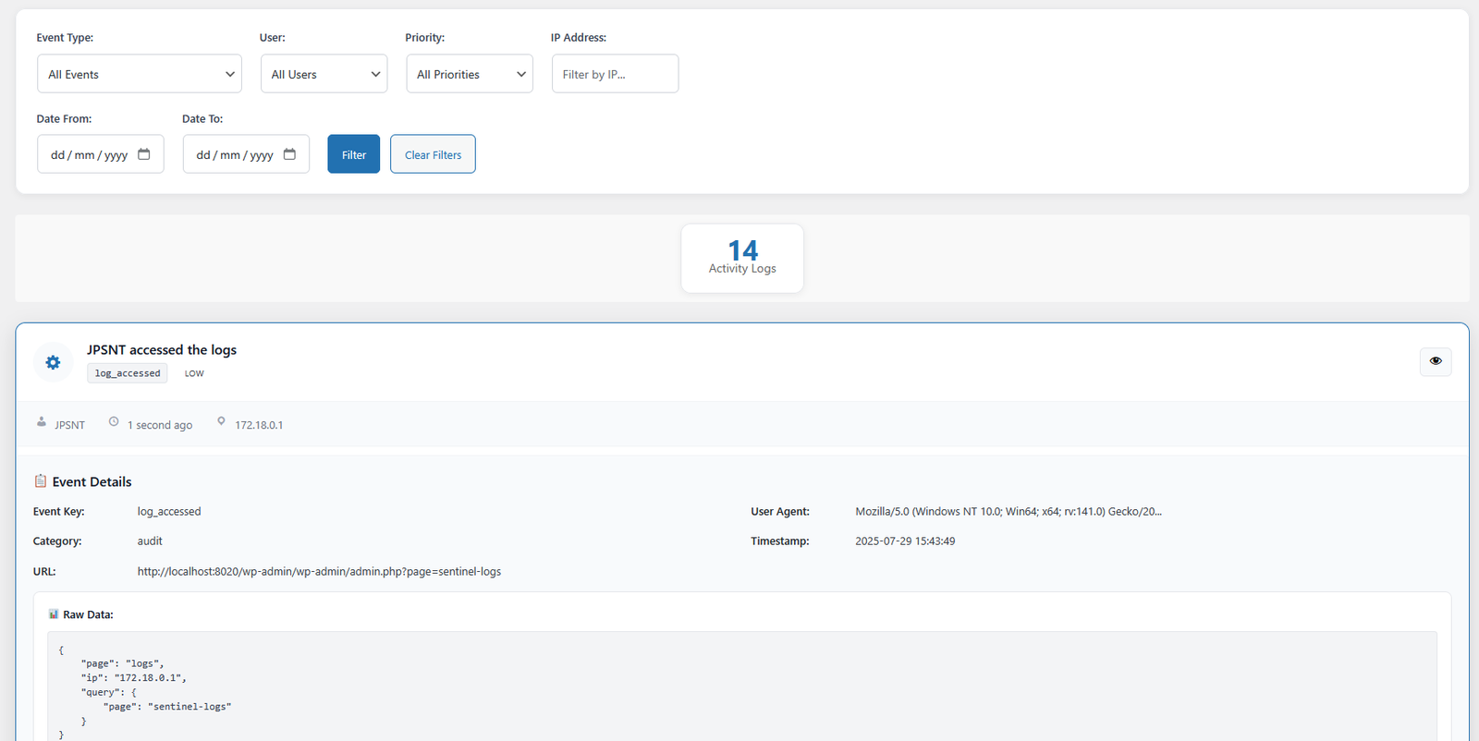Image resolution: width=1479 pixels, height=741 pixels.
Task: Click the chart icon beside Raw Data
Action: [54, 614]
